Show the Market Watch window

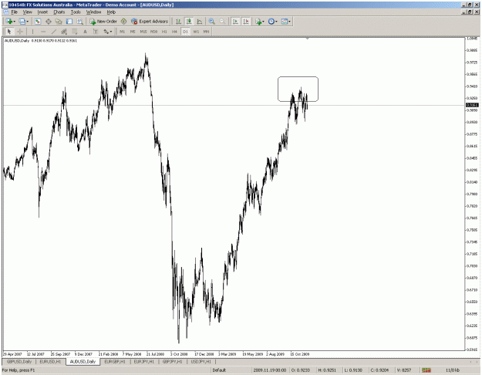click(x=38, y=22)
